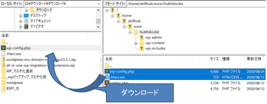267x104 pixels.
Task: Select ダウンロード folder in local tree
Action: click(x=44, y=10)
